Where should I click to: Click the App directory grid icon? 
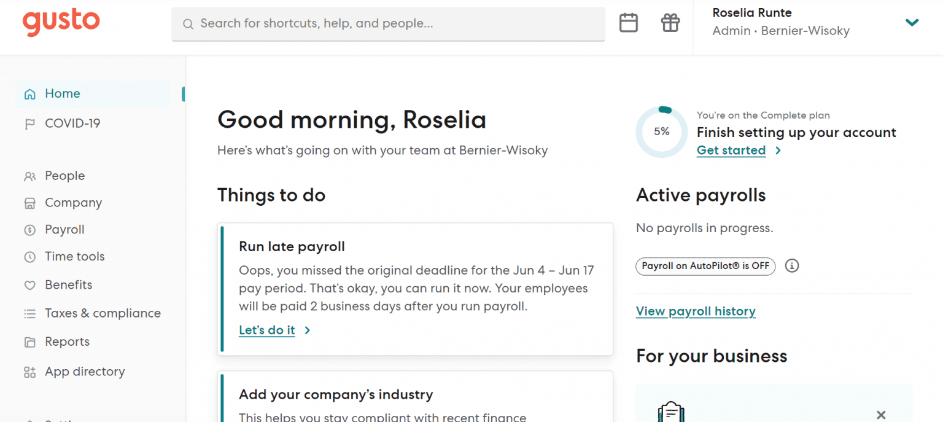(29, 372)
